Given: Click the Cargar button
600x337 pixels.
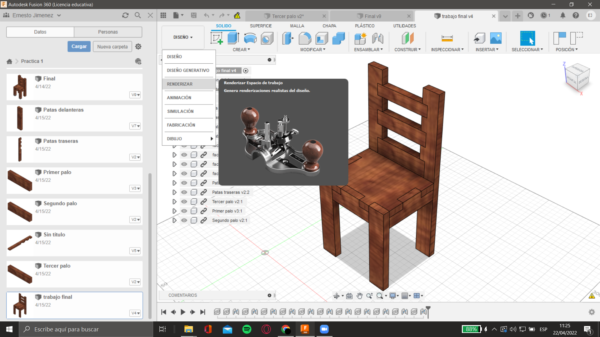Looking at the screenshot, I should click(79, 46).
